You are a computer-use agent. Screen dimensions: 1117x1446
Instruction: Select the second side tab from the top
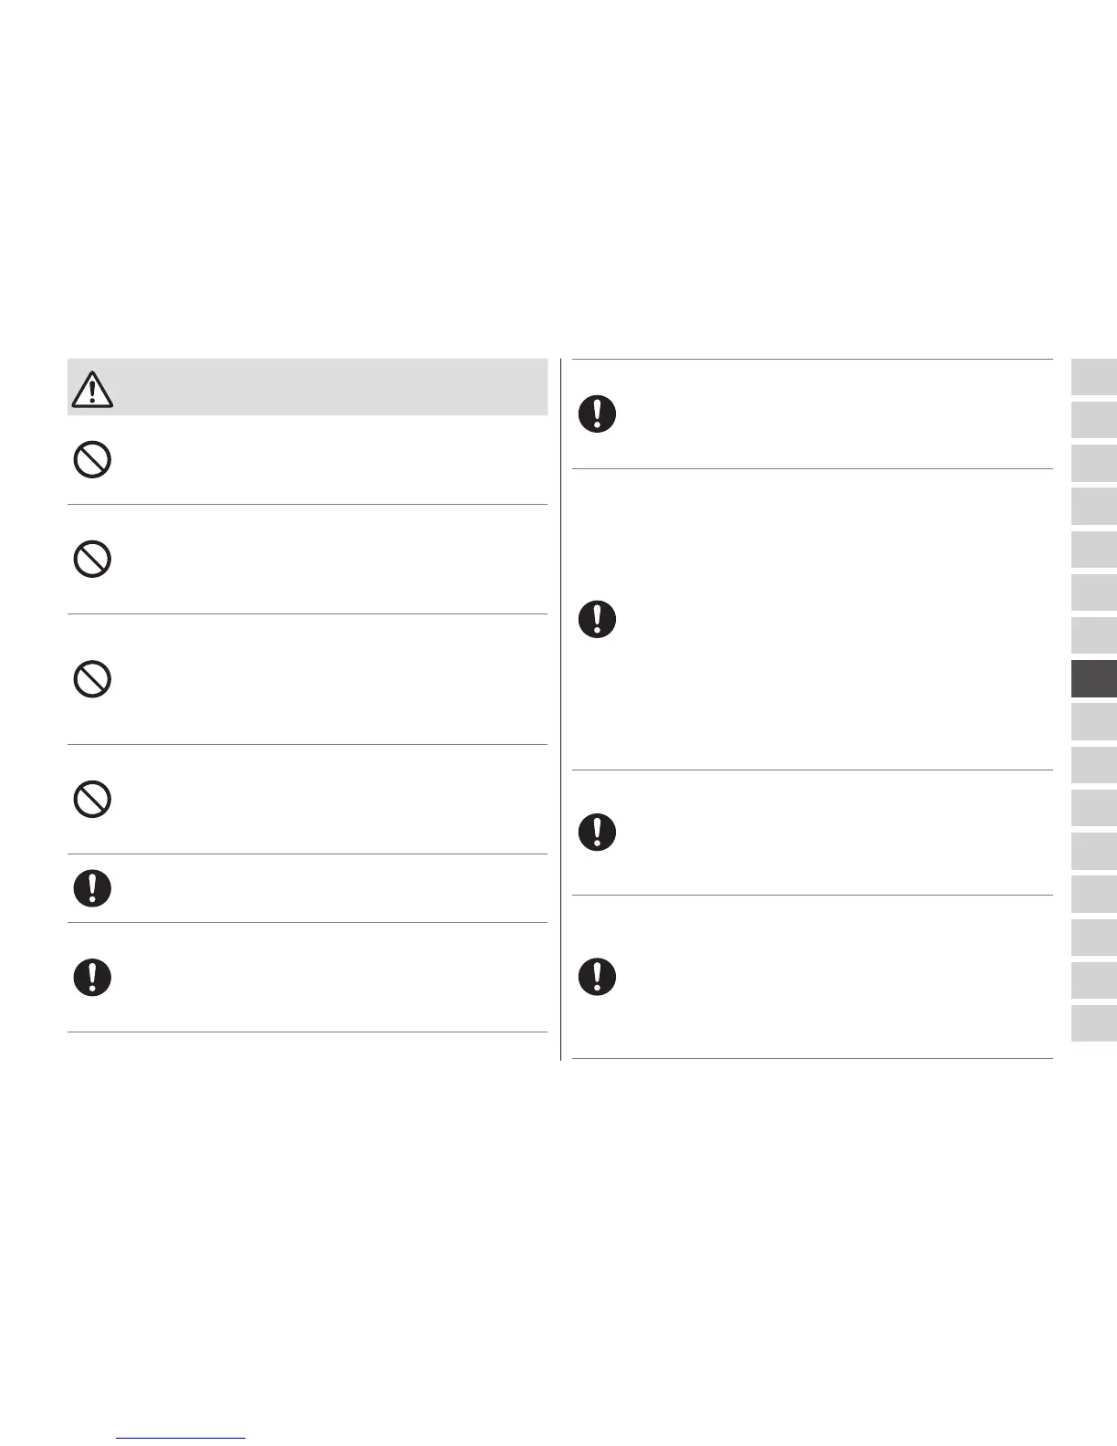1093,420
